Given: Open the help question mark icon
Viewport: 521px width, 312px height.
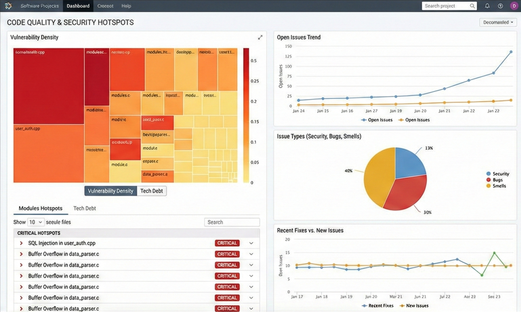Looking at the screenshot, I should (500, 6).
